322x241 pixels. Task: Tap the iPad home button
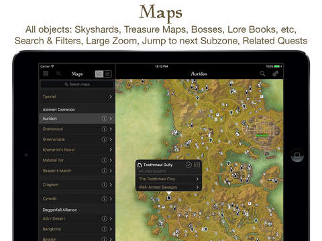tap(297, 155)
